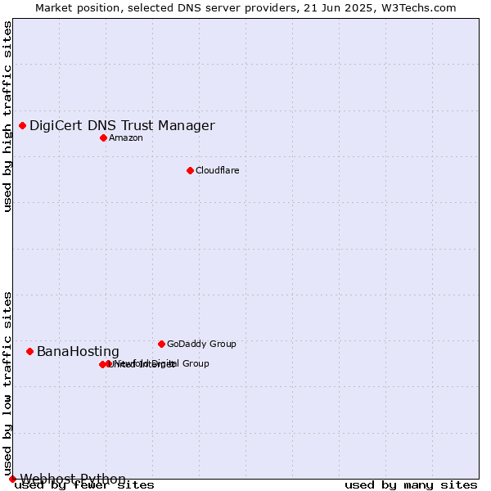
Task: Click the 'used by many sites' axis label
Action: tap(411, 485)
